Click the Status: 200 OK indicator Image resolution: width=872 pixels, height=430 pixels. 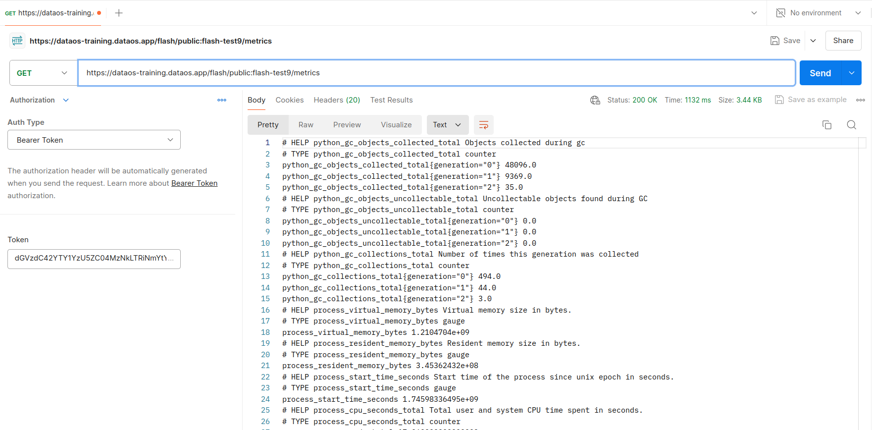tap(632, 100)
